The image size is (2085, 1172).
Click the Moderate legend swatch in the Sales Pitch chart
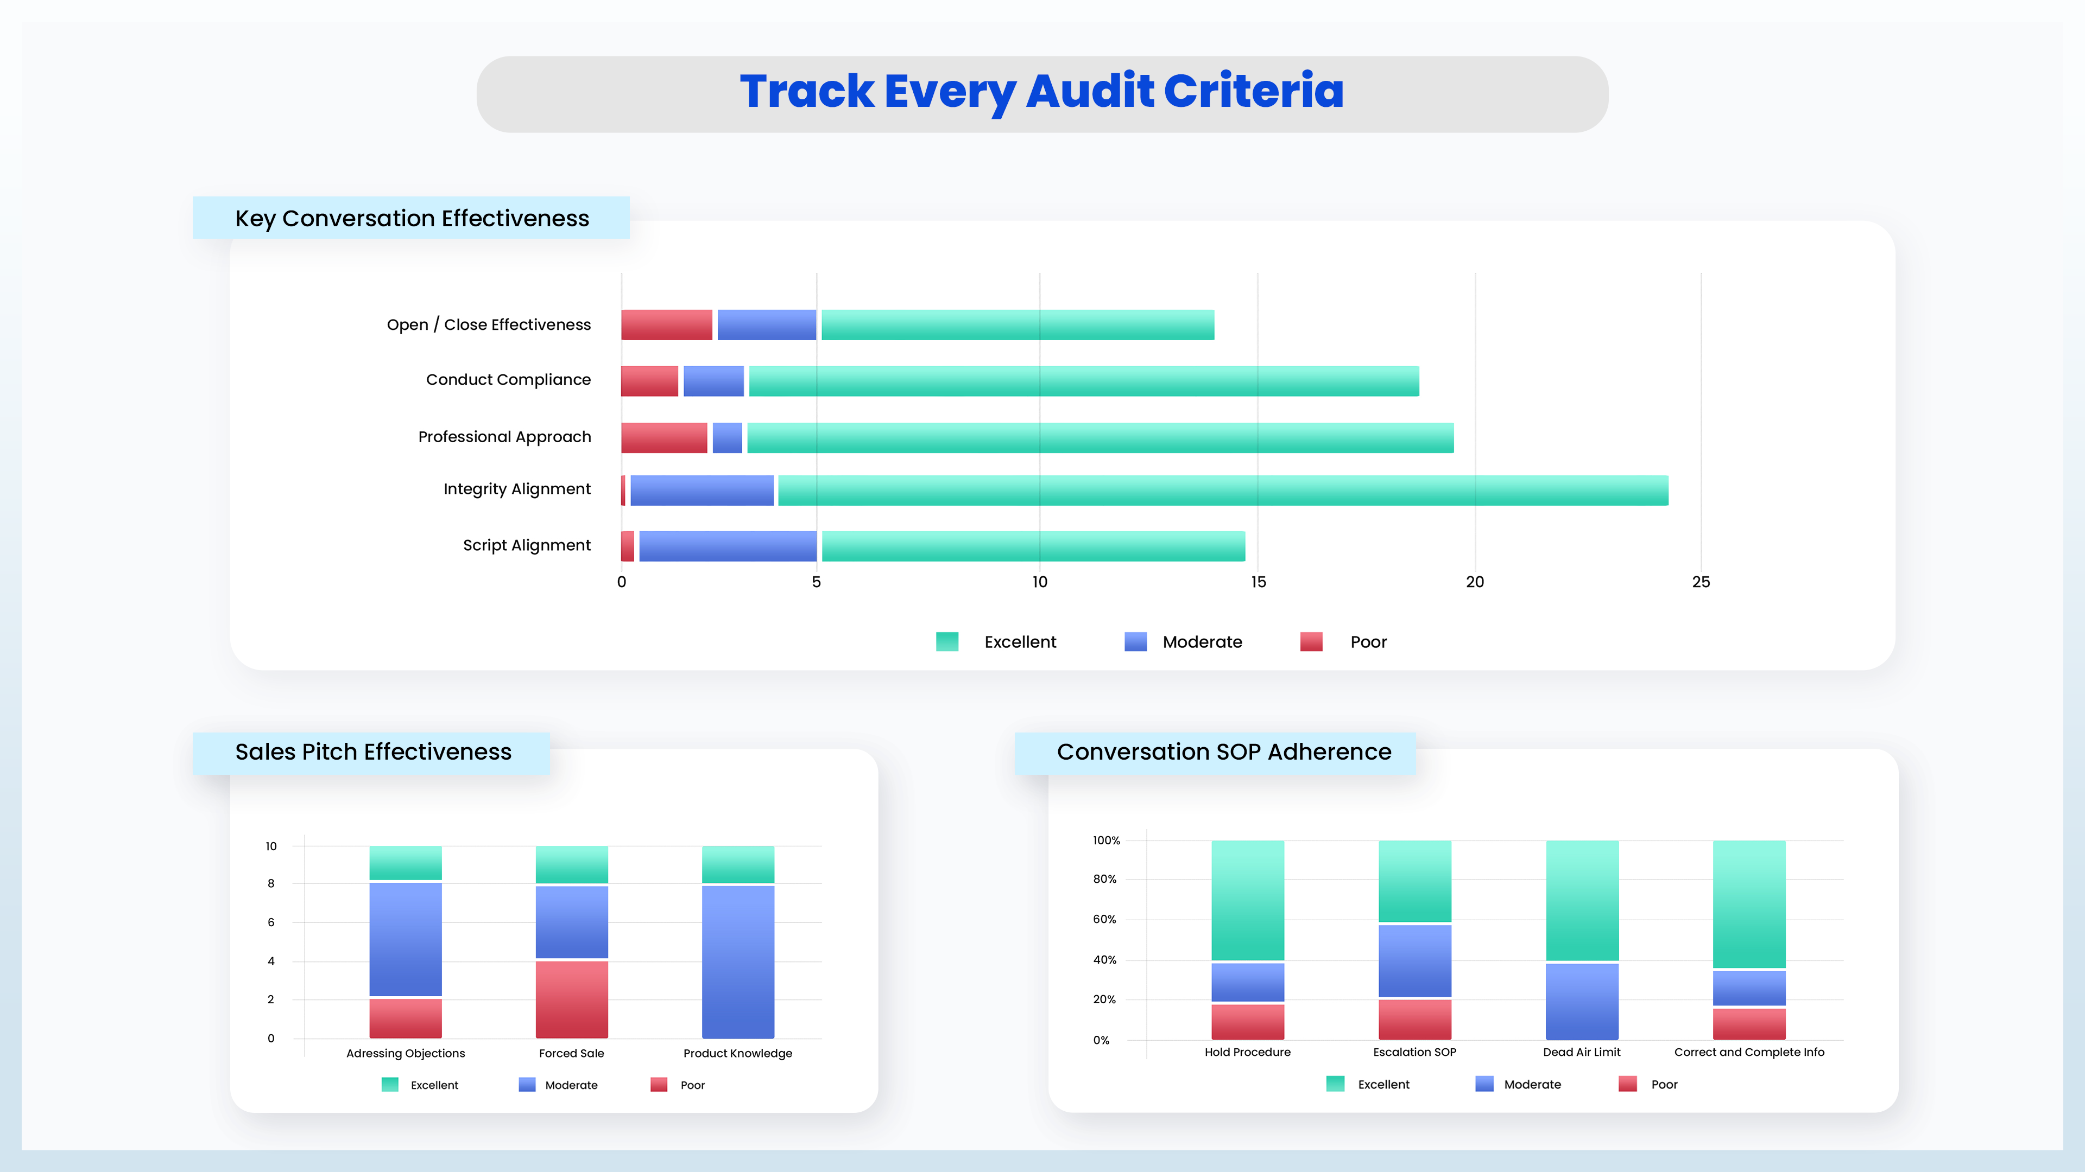click(x=527, y=1085)
